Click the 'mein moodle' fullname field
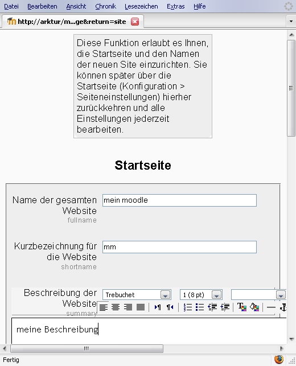The width and height of the screenshot is (296, 366). 179,200
